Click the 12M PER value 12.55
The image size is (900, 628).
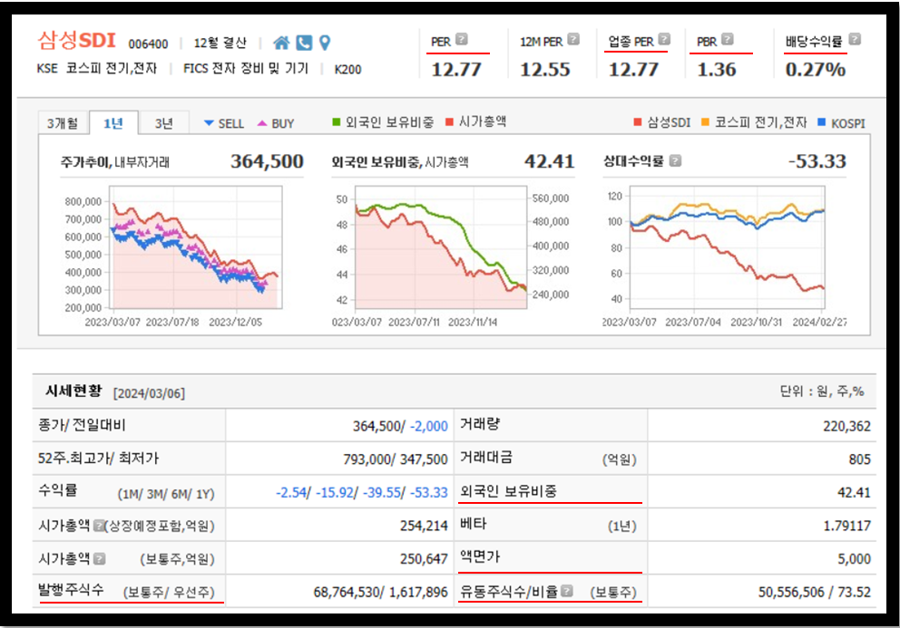point(544,70)
